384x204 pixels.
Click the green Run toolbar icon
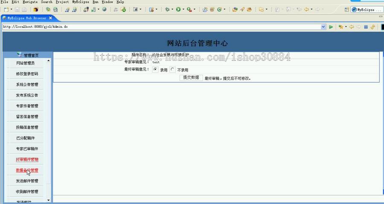click(x=178, y=9)
